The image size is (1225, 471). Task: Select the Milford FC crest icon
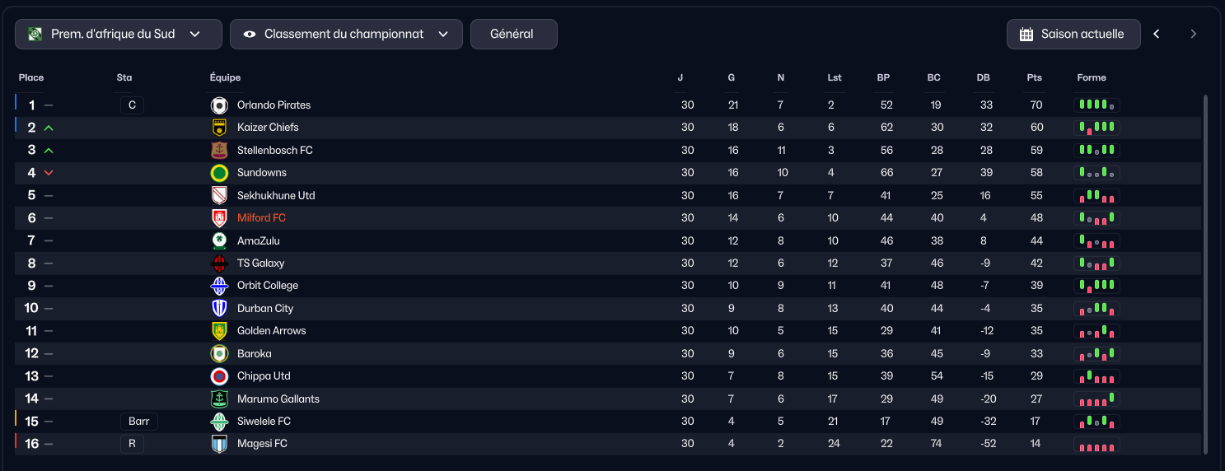pos(219,218)
